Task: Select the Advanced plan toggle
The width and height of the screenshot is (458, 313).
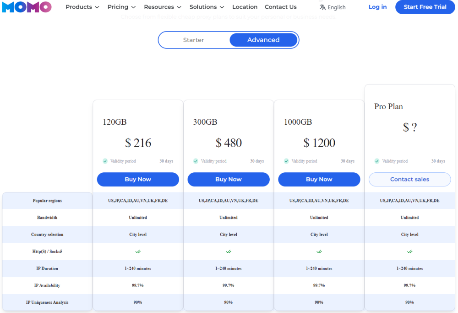Action: (263, 40)
